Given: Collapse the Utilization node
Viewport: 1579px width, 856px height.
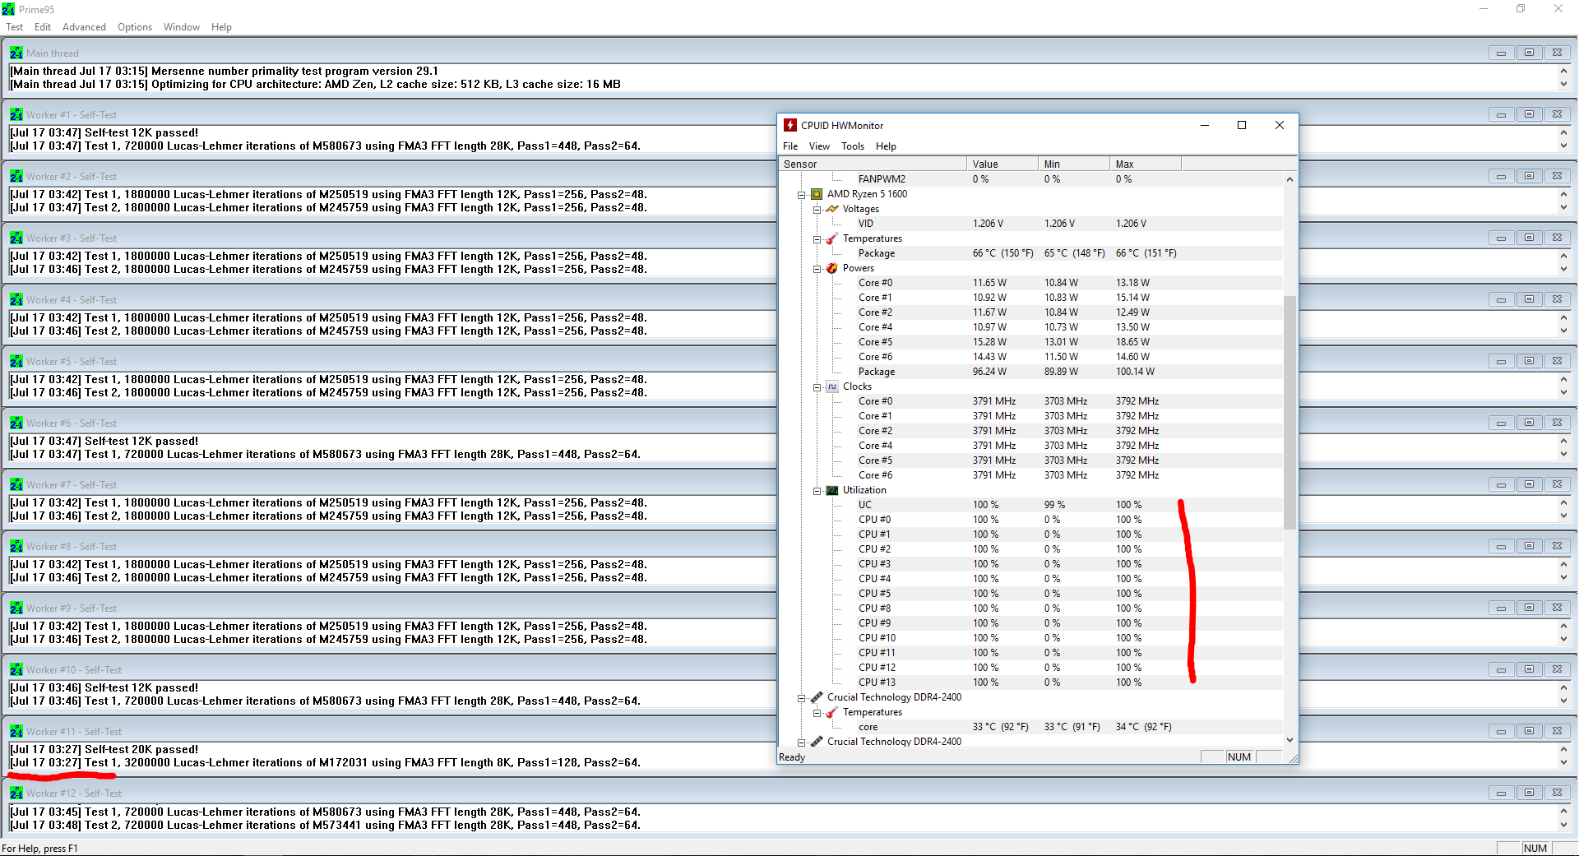Looking at the screenshot, I should click(817, 491).
